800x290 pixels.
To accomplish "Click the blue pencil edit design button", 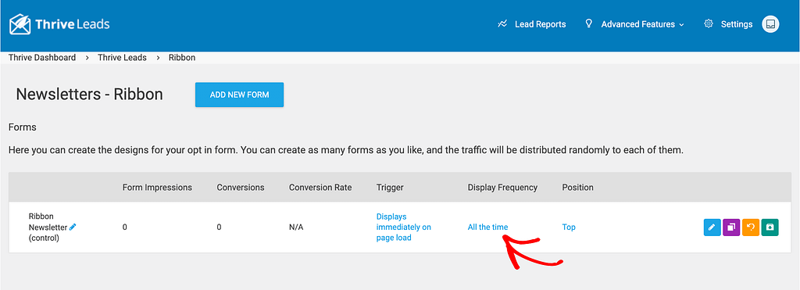I will (712, 227).
